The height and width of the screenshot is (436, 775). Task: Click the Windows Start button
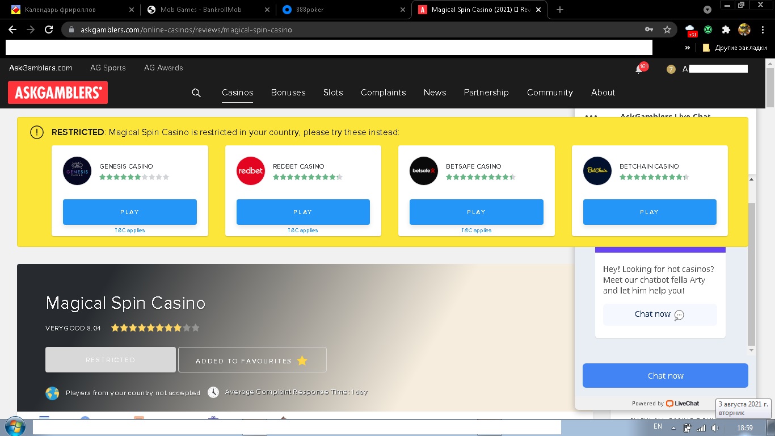pyautogui.click(x=14, y=427)
